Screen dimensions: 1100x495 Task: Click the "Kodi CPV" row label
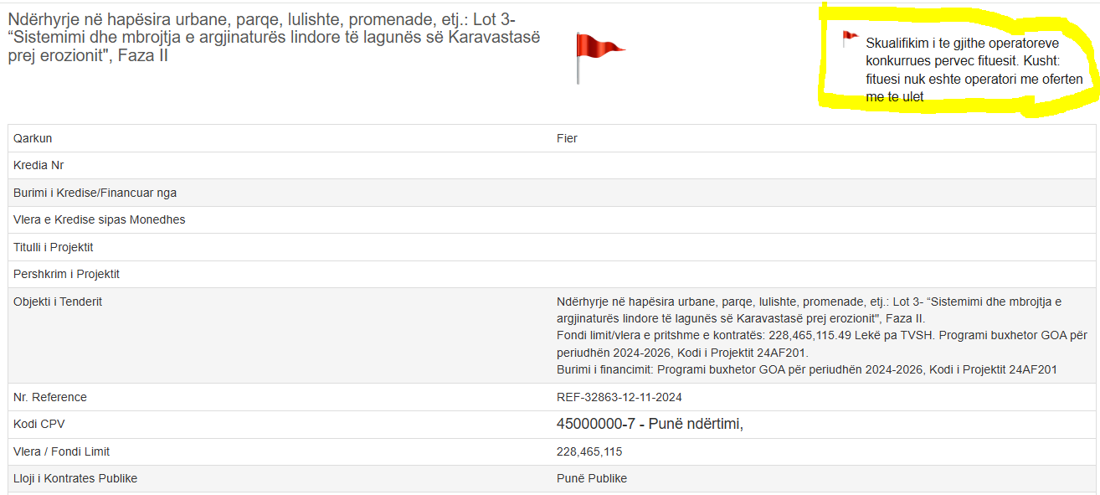(x=39, y=425)
